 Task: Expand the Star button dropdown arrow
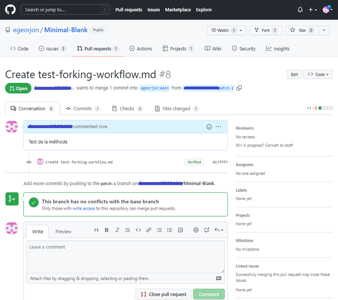324,30
